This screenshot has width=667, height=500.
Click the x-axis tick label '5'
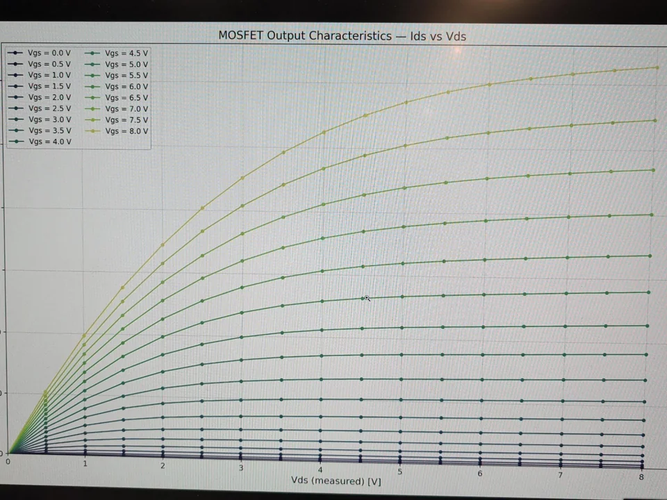400,472
